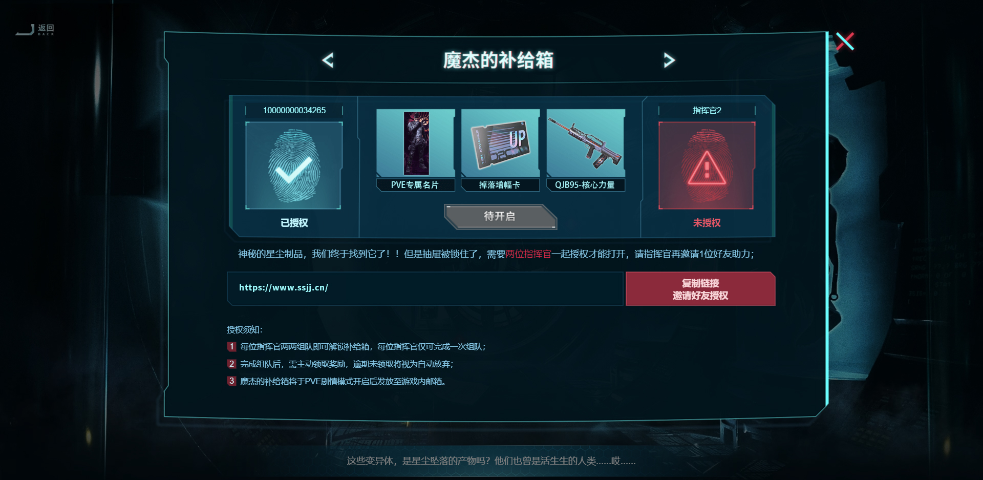Click the red unauthorized fingerprint warning icon
The image size is (983, 480).
coord(707,165)
